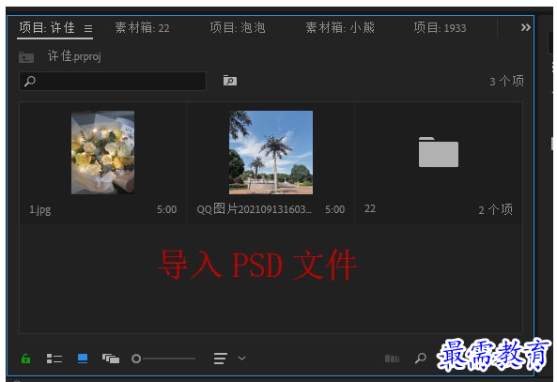Viewport: 557px width, 382px height.
Task: Switch to the 项目: 泡泡 tab
Action: point(238,28)
